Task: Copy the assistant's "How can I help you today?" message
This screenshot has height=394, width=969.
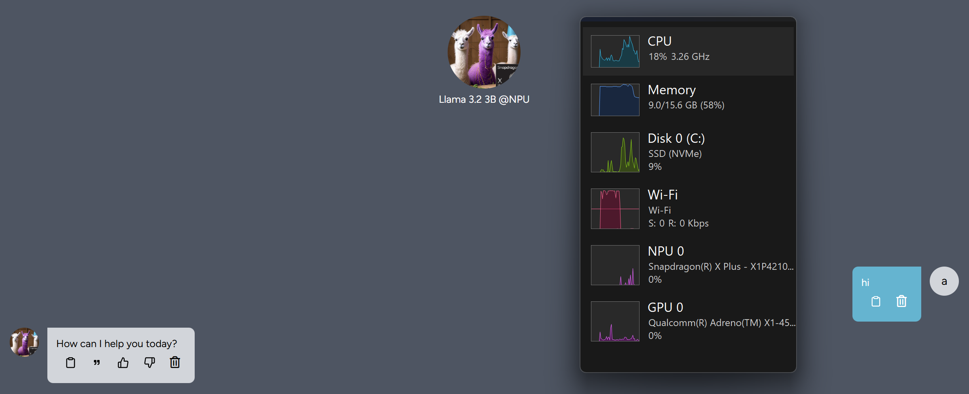Action: (70, 362)
